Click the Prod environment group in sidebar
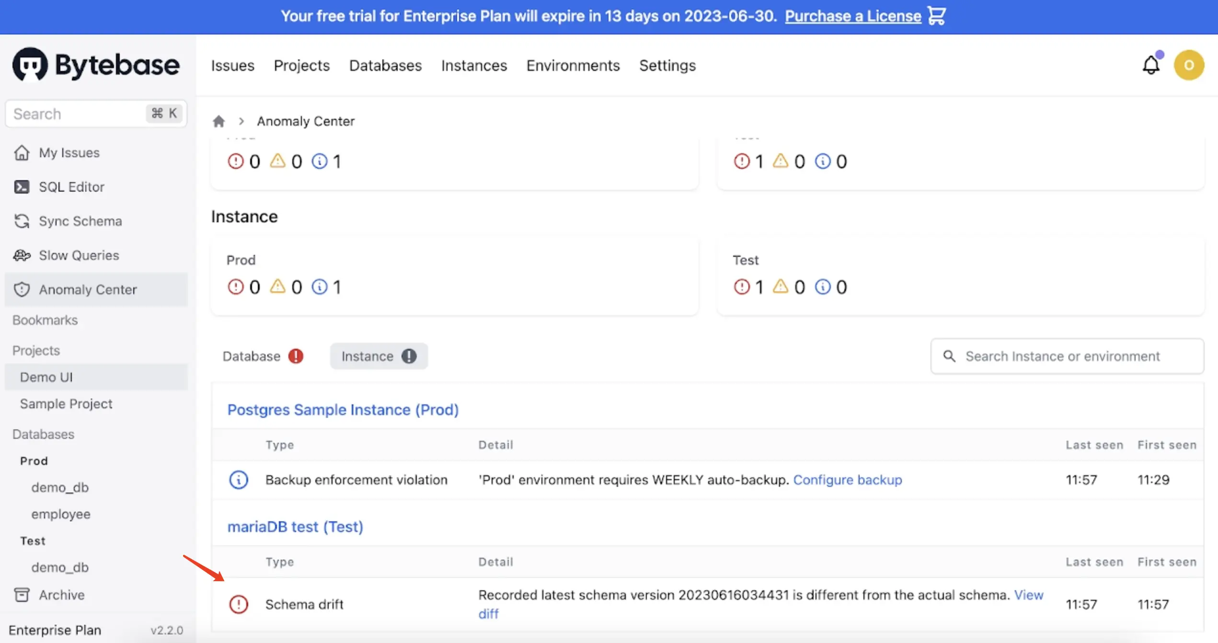Viewport: 1218px width, 643px height. click(x=34, y=461)
